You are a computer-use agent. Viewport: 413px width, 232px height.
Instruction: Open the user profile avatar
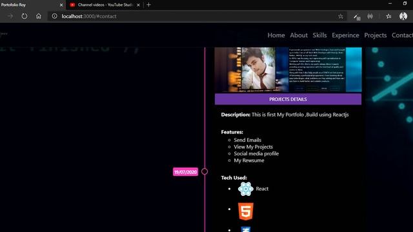click(x=403, y=16)
